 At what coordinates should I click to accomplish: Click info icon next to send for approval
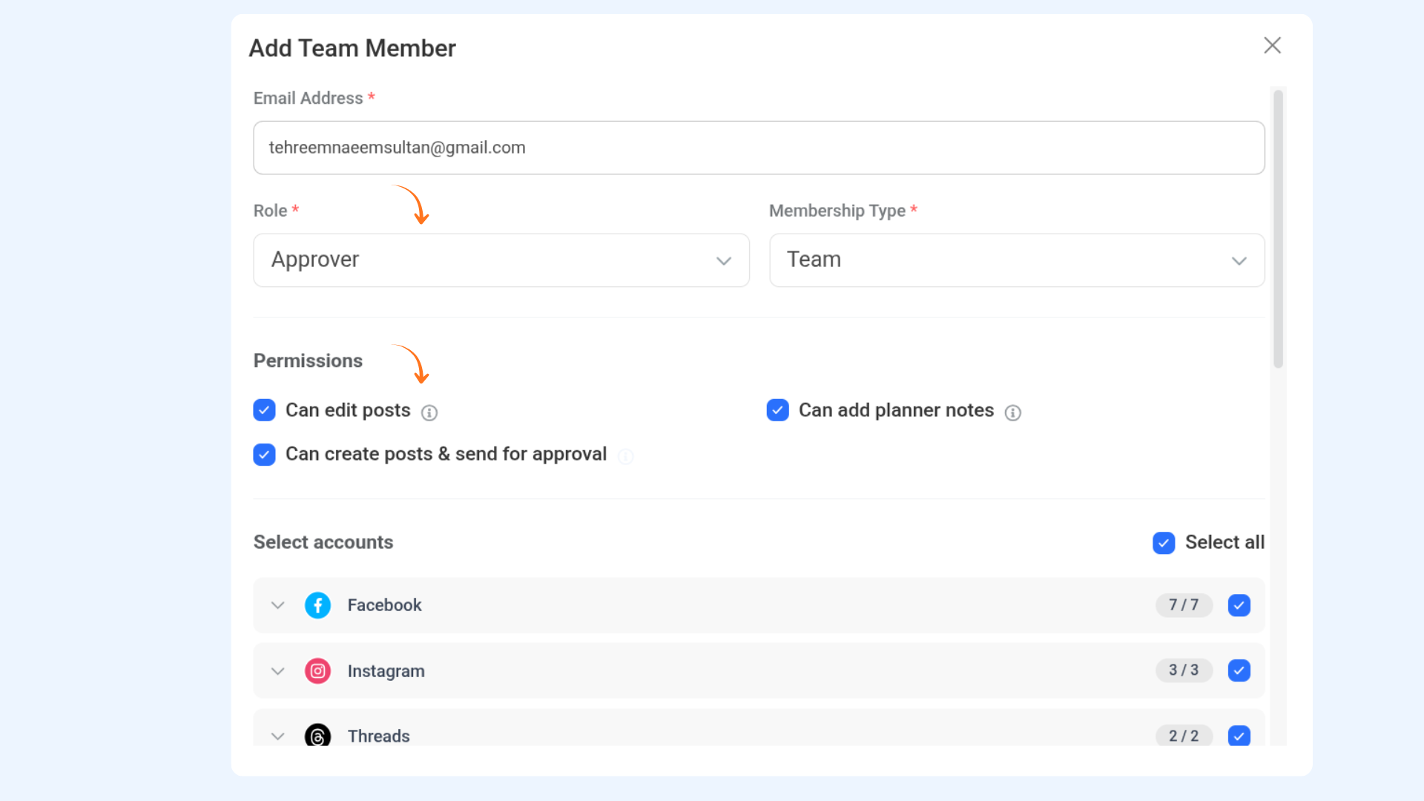tap(626, 457)
